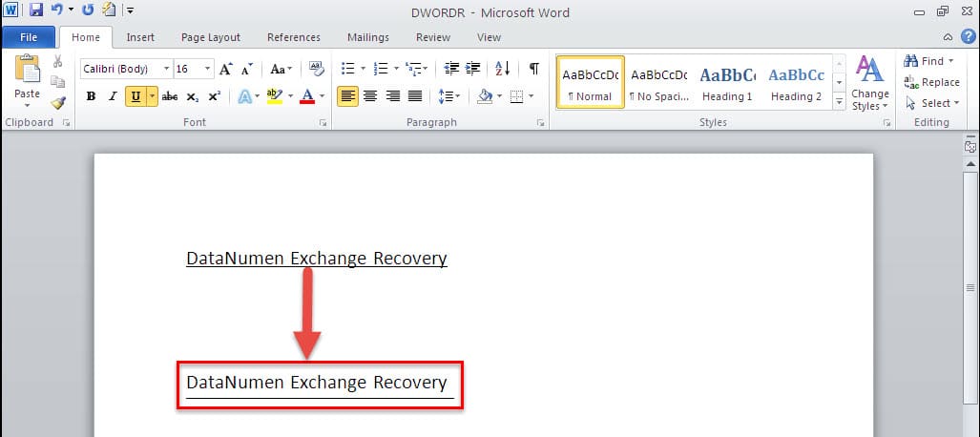Switch to the Page Layout tab
Viewport: 980px width, 437px height.
[x=211, y=37]
